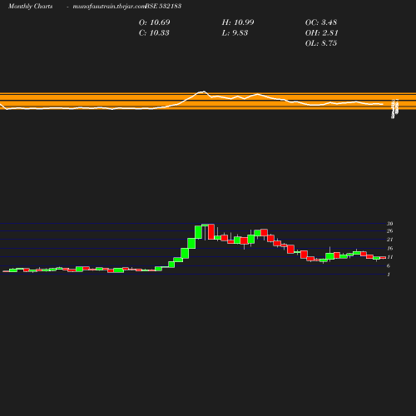This screenshot has height=416, width=416.
Task: Click the last red candle at chart's right end
Action: pyautogui.click(x=383, y=258)
